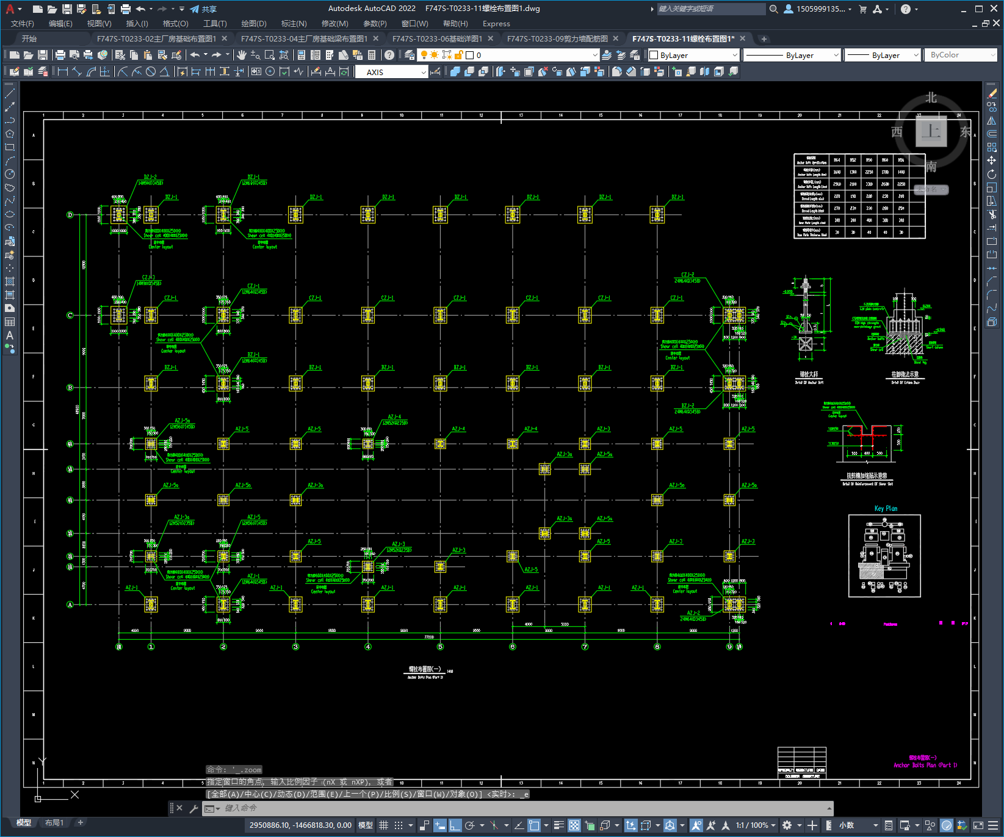Click the Zoom Window icon
Image resolution: width=1004 pixels, height=837 pixels.
pos(270,55)
